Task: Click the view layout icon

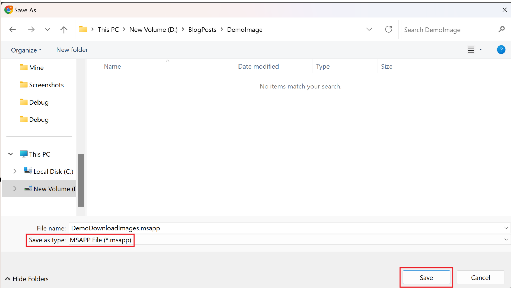Action: tap(471, 50)
